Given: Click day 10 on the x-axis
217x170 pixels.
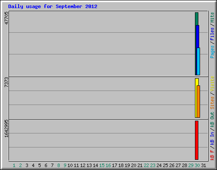Looking at the screenshot, I should point(70,165).
